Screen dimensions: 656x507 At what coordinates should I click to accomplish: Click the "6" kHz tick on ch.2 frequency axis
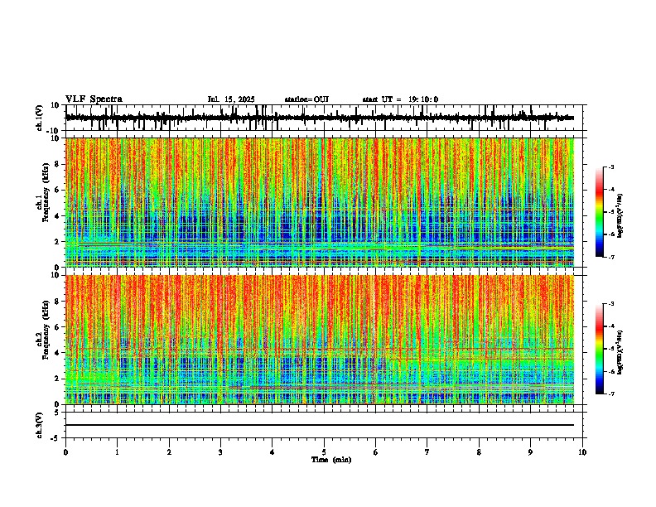click(57, 327)
